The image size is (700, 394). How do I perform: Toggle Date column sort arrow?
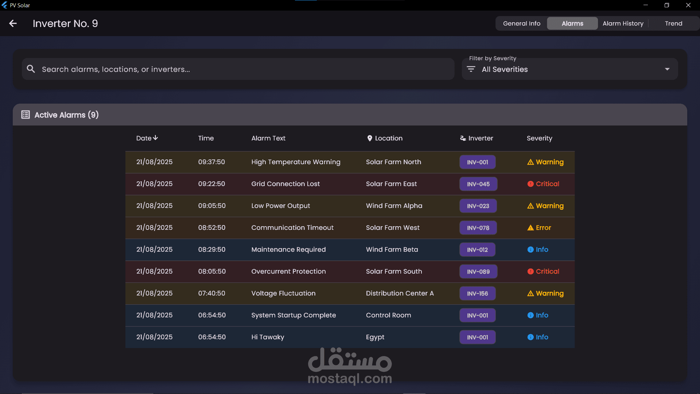pos(156,138)
